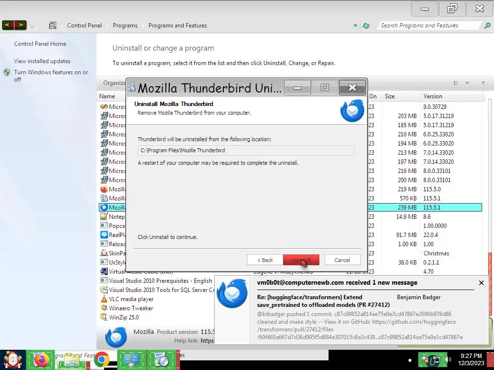Viewport: 494px width, 370px height.
Task: Select Programs and Features breadcrumb
Action: coord(178,26)
